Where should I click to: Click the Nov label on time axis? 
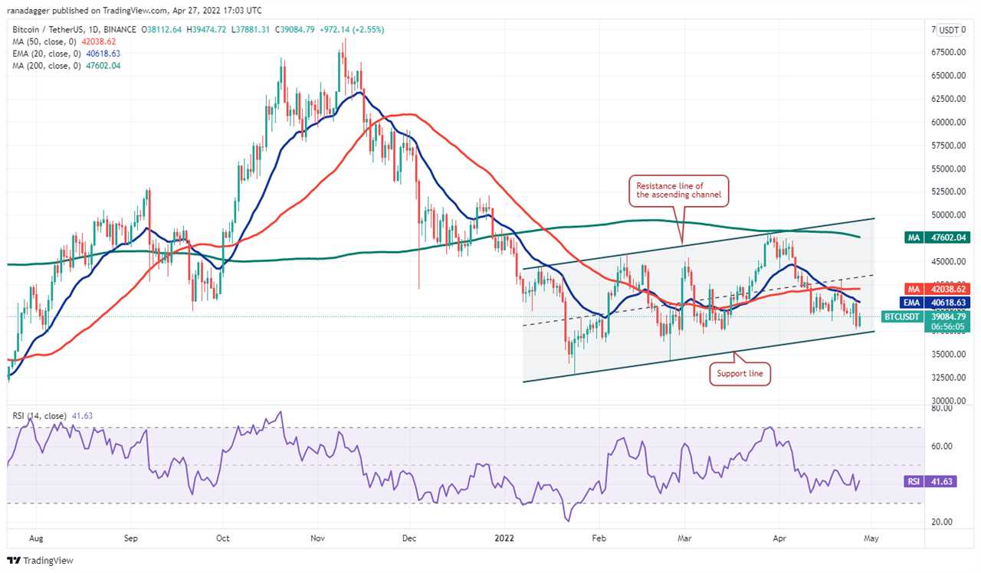[x=316, y=539]
